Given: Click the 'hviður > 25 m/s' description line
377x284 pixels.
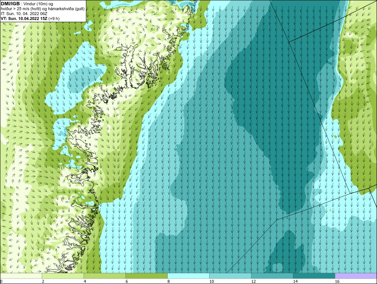Looking at the screenshot, I should click(43, 9).
